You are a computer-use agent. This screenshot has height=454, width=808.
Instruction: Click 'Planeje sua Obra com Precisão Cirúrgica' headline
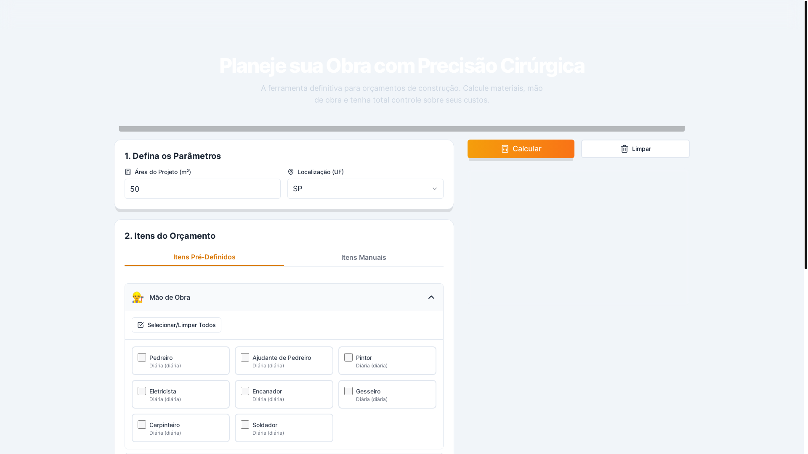pyautogui.click(x=402, y=66)
